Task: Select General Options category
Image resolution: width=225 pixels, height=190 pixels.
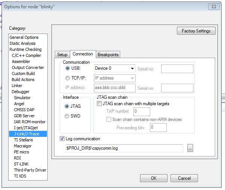Action: 24,37
